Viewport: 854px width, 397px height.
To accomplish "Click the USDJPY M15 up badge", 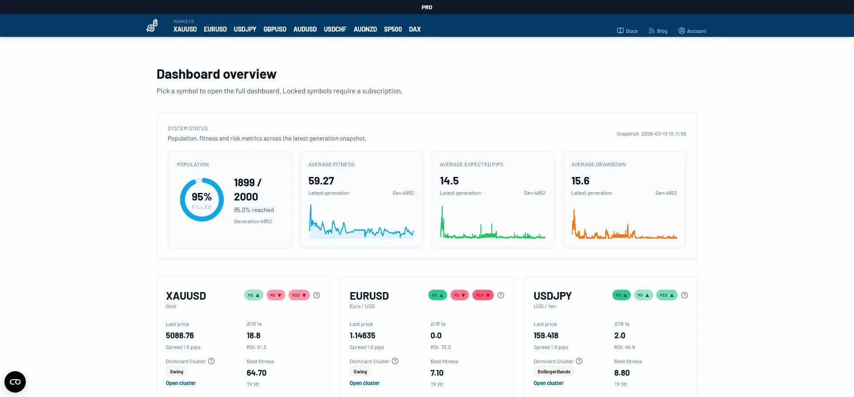I will tap(667, 295).
